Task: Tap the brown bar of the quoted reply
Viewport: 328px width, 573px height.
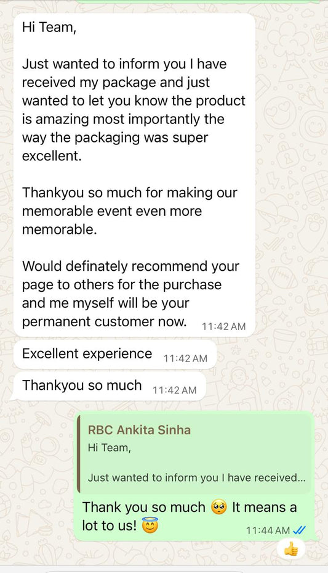Action: pos(79,455)
